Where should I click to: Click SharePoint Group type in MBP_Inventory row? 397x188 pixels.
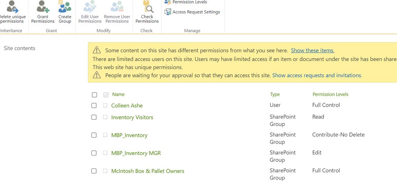[283, 138]
